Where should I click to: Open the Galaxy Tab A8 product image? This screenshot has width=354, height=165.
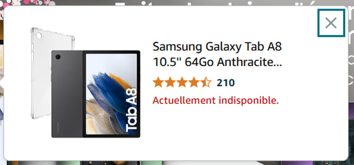[x=85, y=82]
